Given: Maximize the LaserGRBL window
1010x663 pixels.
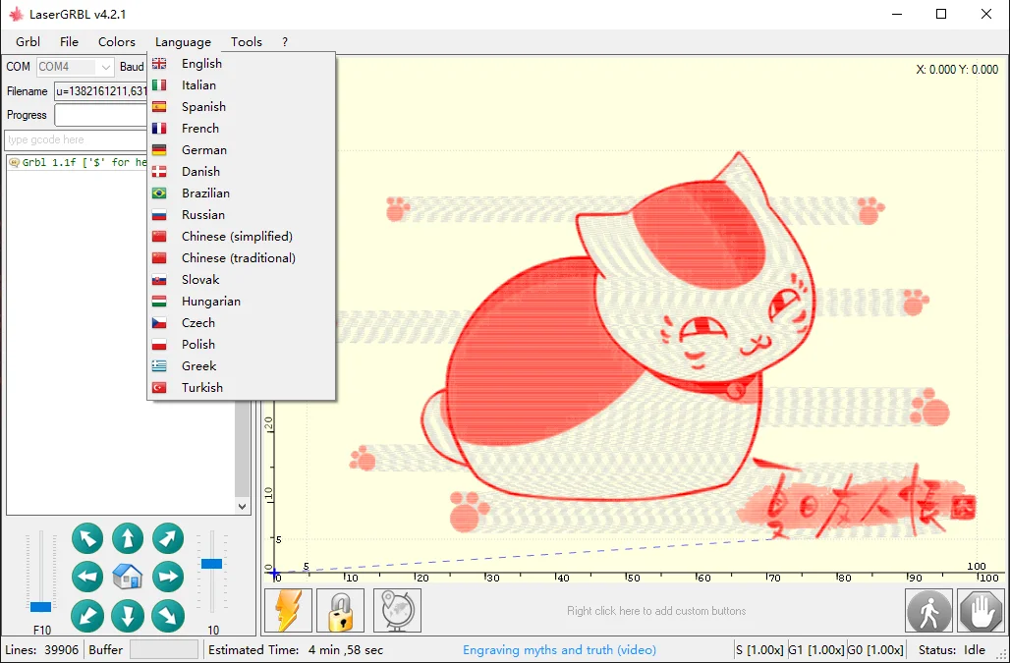Looking at the screenshot, I should coord(941,14).
